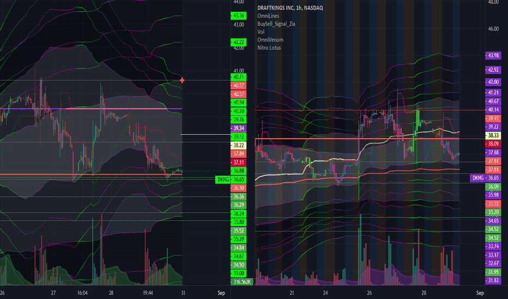Click the 36.36 green price label
Viewport: 508px width, 299px height.
tap(238, 197)
